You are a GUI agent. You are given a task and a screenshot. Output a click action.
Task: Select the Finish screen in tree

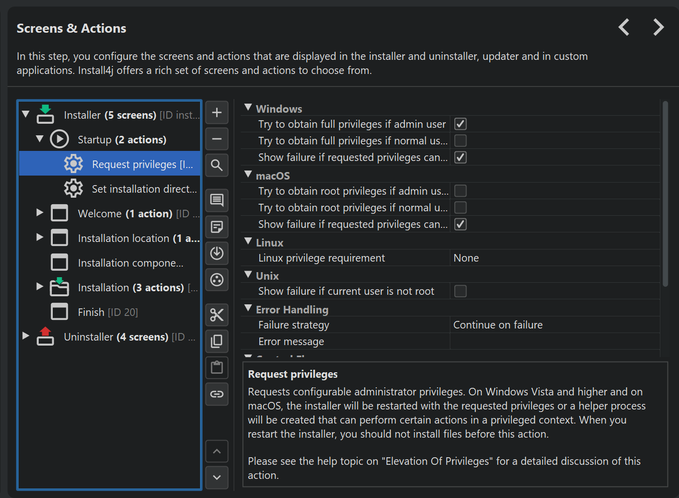[x=91, y=312]
